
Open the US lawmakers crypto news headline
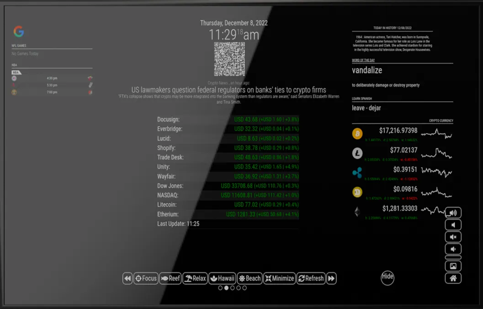point(228,90)
